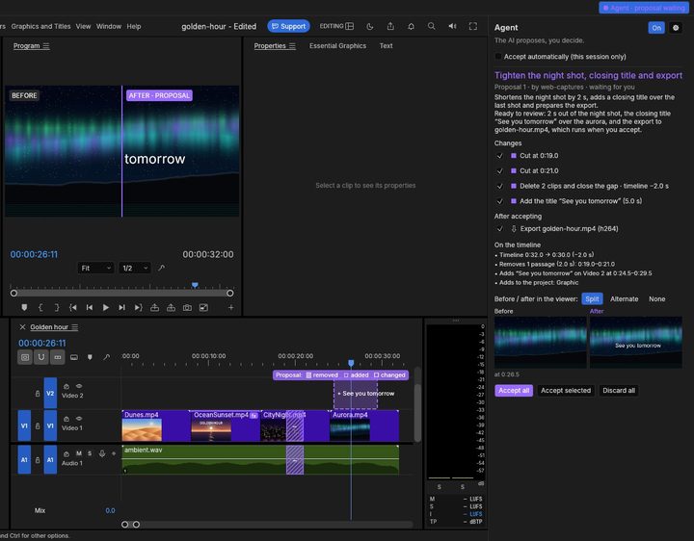Hide the Video 2 track with eye icon
Viewport: 694px width, 541px height.
(x=79, y=386)
